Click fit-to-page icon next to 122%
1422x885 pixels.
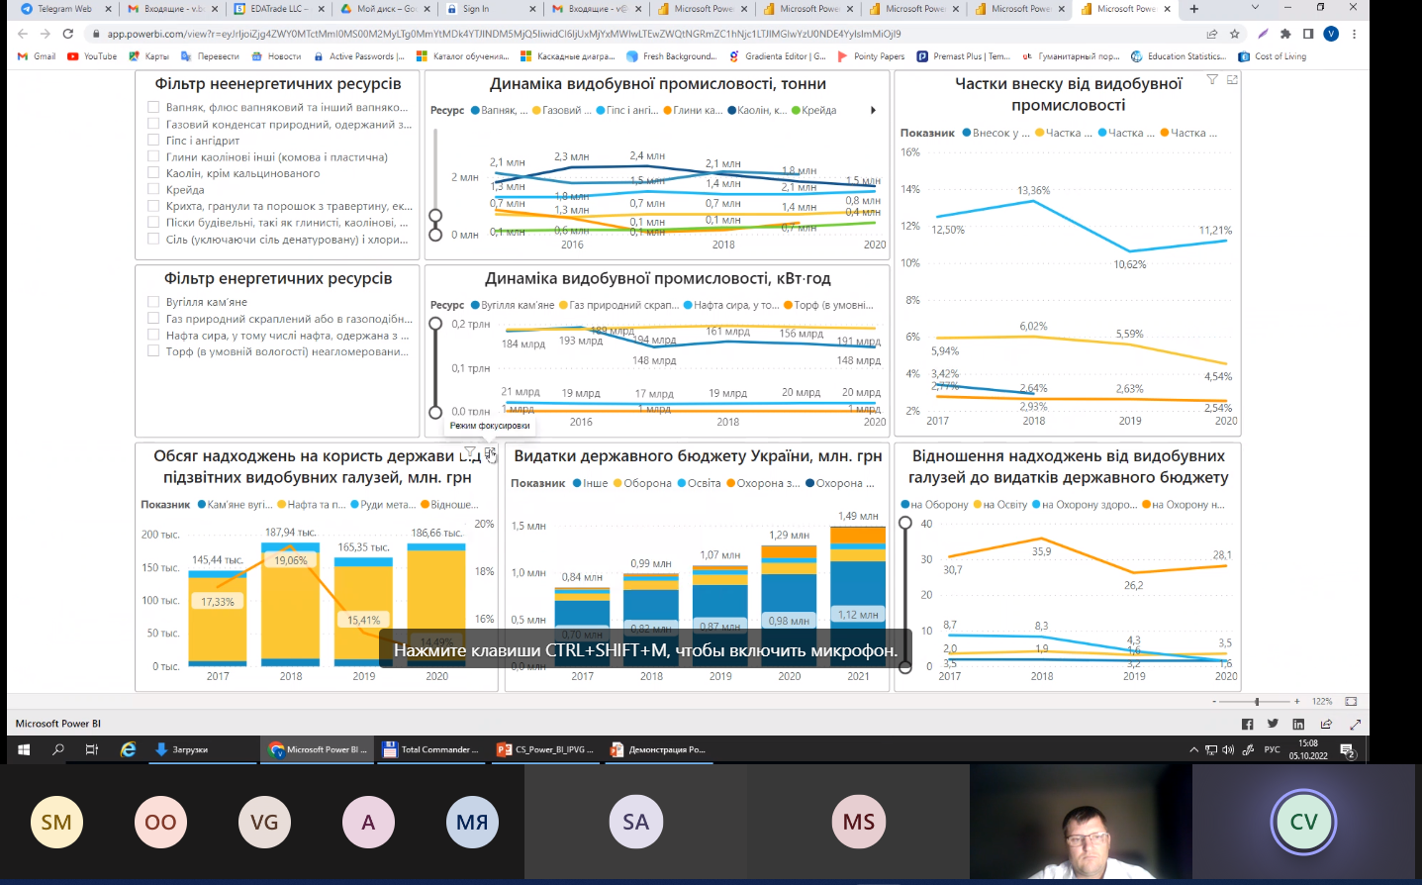tap(1351, 701)
